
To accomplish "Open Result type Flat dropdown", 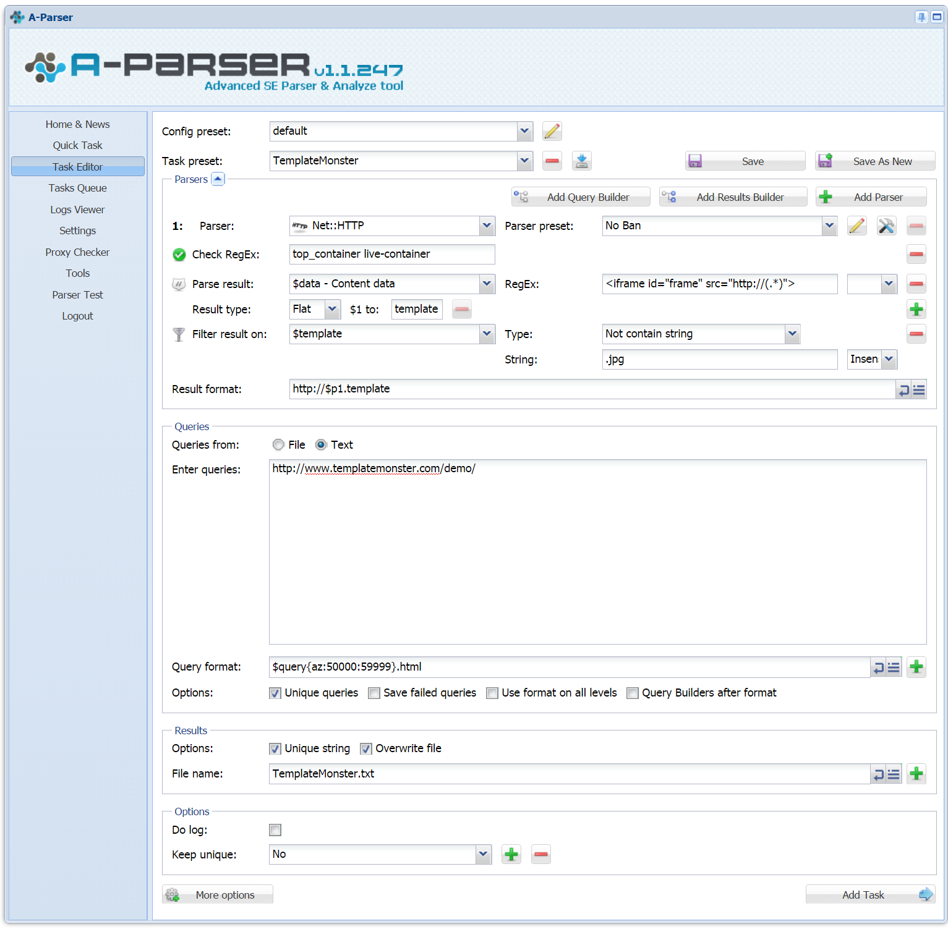I will pos(332,309).
